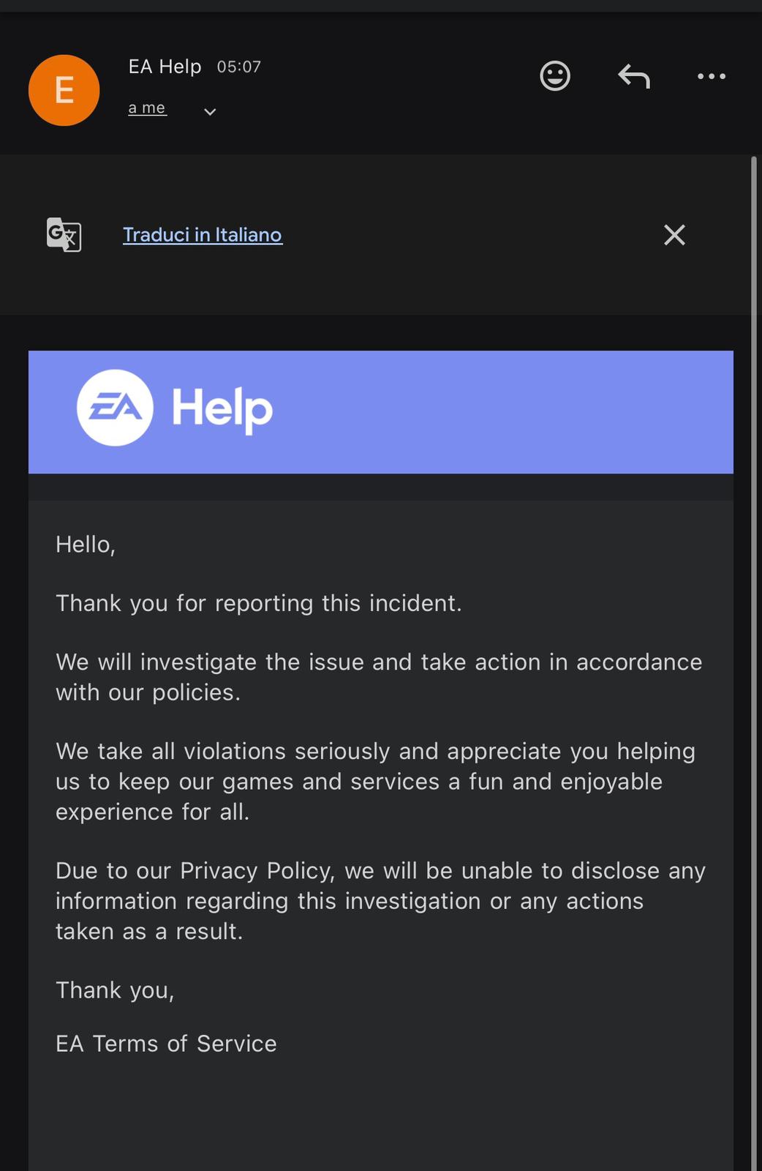Click "Thank you for reporting this incident" text

coord(259,603)
